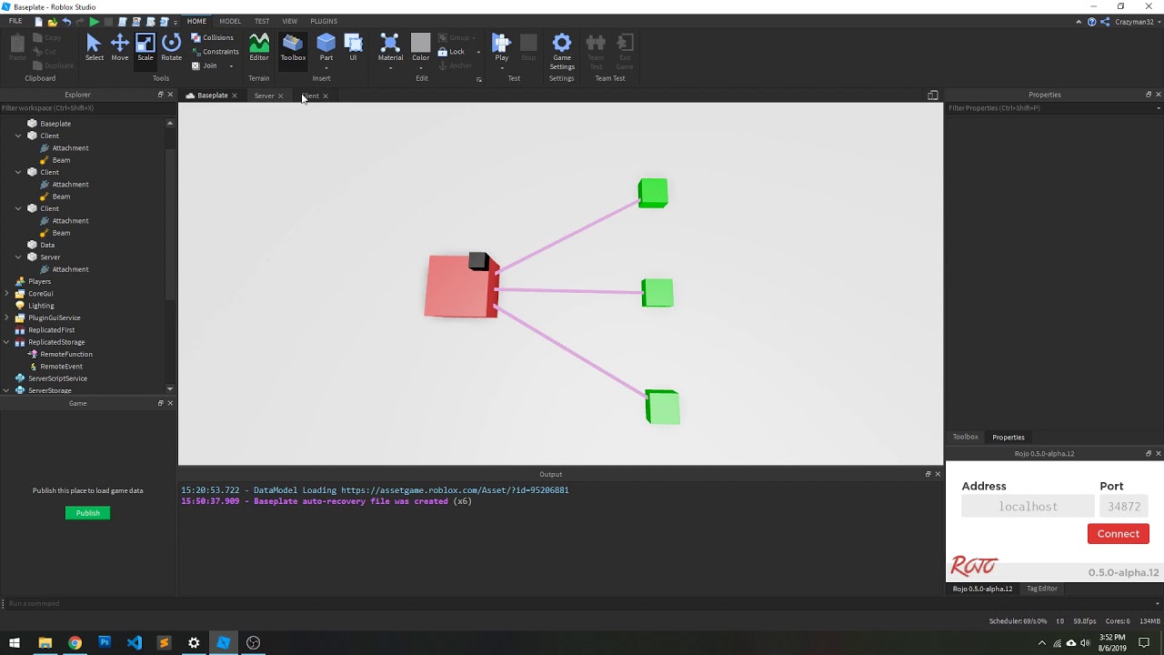1164x655 pixels.
Task: Open the Toolbox from the Insert group
Action: tap(293, 47)
